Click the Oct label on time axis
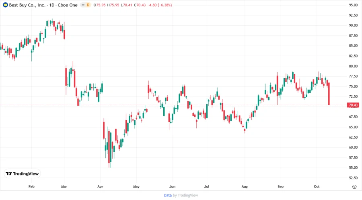The image size is (362, 200). pos(317,186)
